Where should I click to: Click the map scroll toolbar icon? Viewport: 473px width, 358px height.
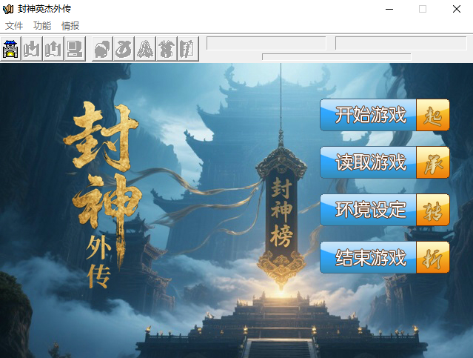point(188,49)
